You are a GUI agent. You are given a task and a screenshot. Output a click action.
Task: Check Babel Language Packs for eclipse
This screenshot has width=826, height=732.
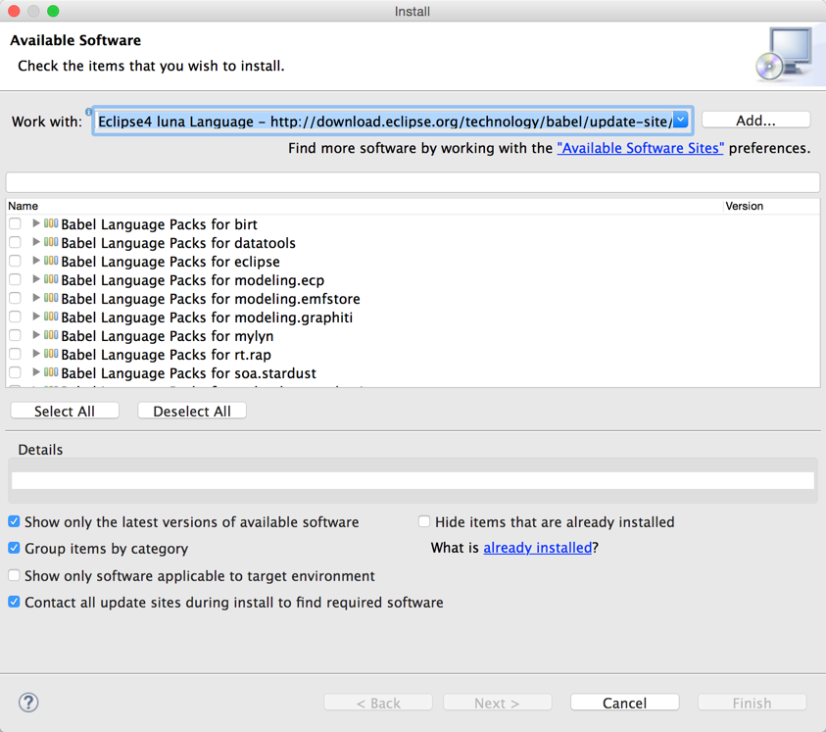(15, 261)
